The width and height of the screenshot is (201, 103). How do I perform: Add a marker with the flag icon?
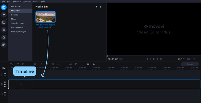click(76, 64)
